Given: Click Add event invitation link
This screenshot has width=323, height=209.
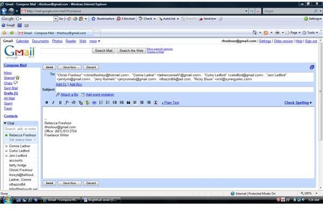Looking at the screenshot, I should [x=100, y=95].
